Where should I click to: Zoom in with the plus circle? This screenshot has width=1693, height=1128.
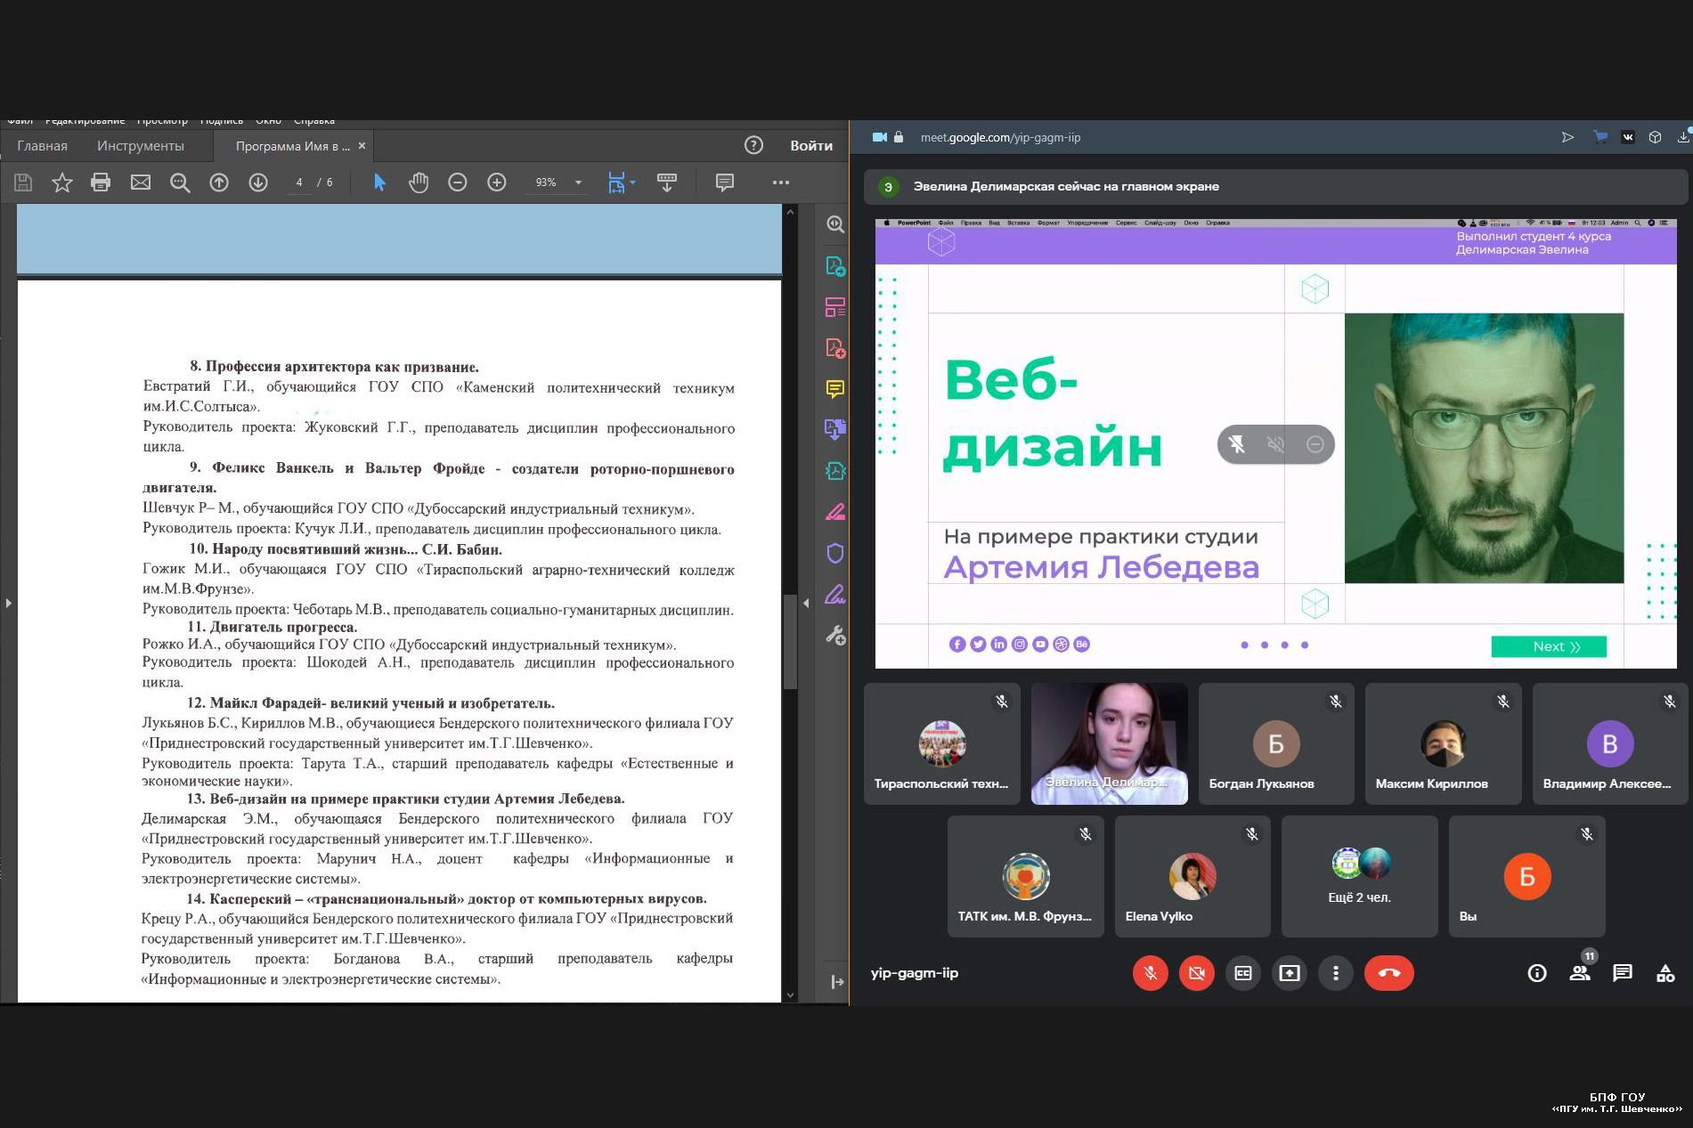497,183
